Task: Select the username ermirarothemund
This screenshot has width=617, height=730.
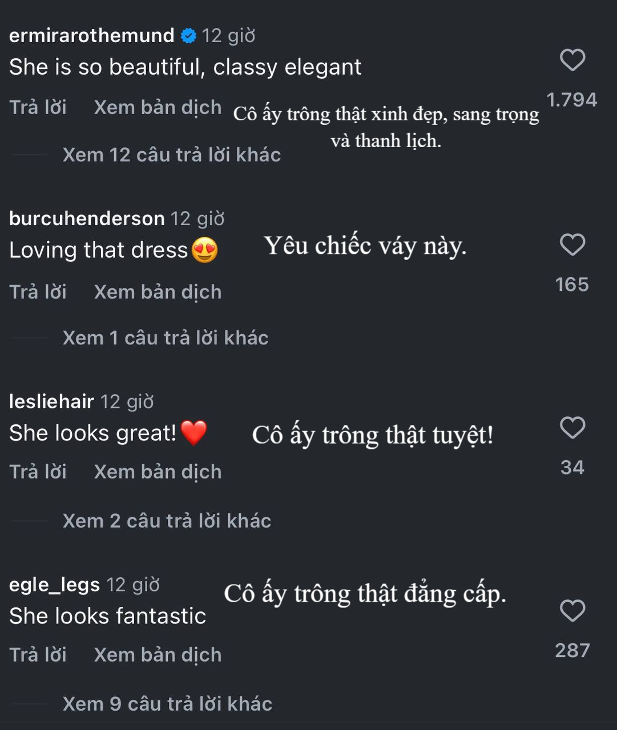Action: click(x=91, y=35)
